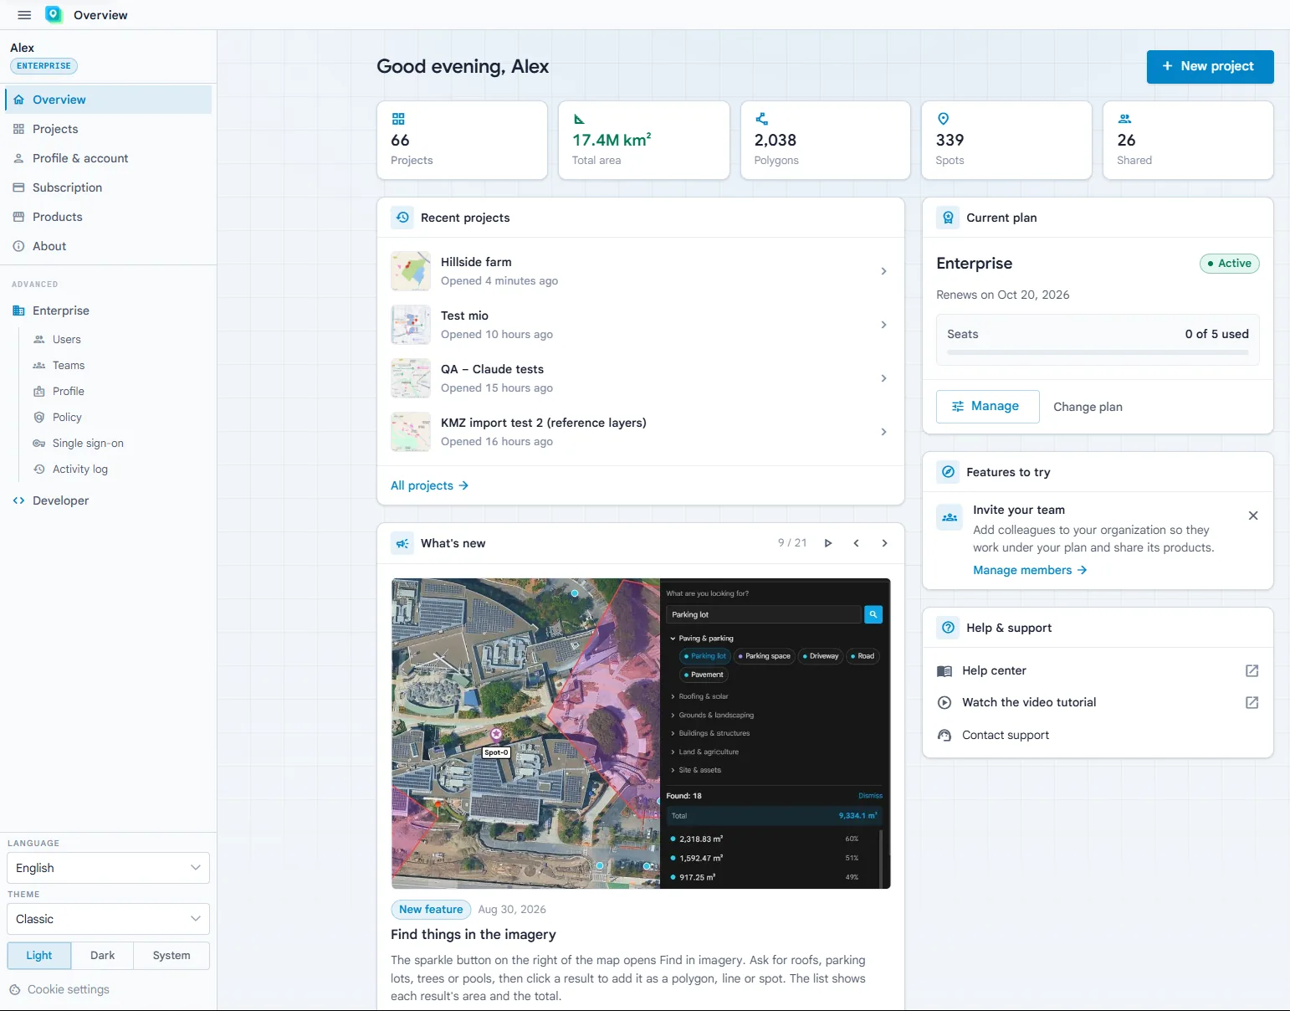Open QA – Claude tests project chevron
This screenshot has height=1011, width=1290.
883,378
